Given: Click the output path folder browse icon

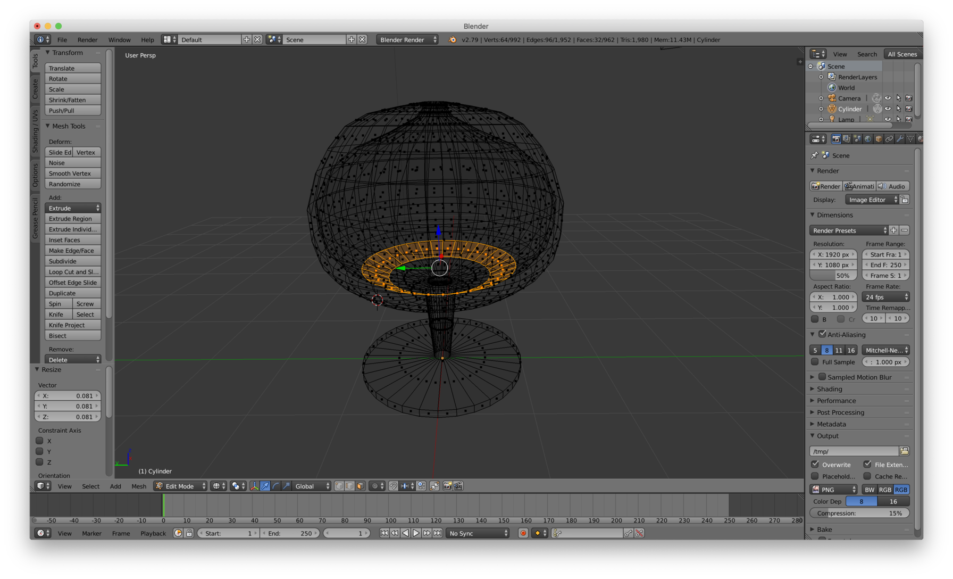Looking at the screenshot, I should (x=904, y=451).
